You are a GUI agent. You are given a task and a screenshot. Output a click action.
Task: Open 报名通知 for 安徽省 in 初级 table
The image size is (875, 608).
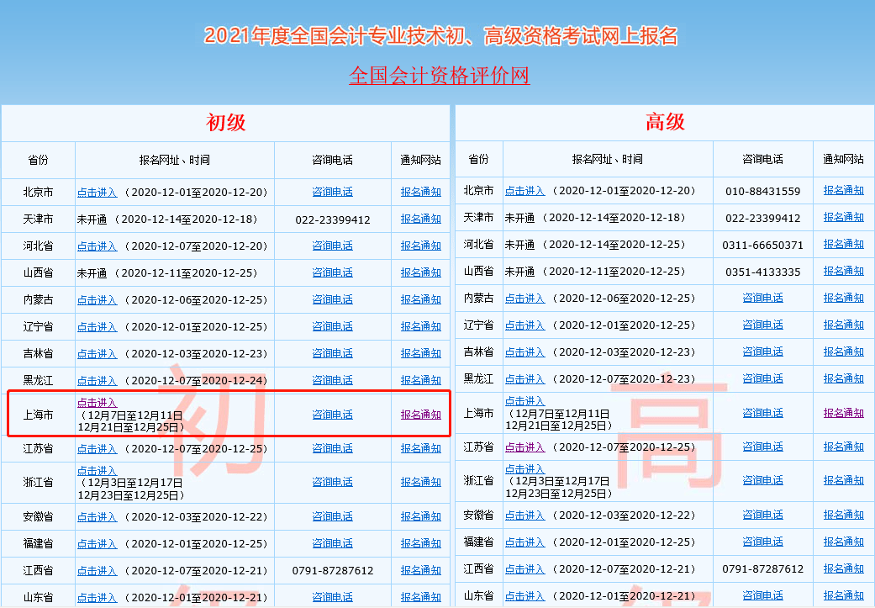pyautogui.click(x=421, y=516)
